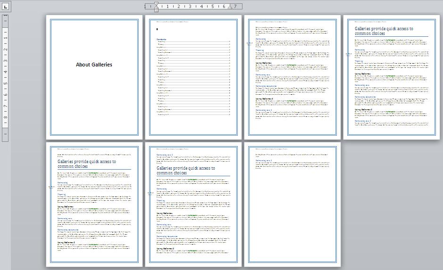Click the tab stop selector button
The width and height of the screenshot is (443, 270).
[x=5, y=7]
